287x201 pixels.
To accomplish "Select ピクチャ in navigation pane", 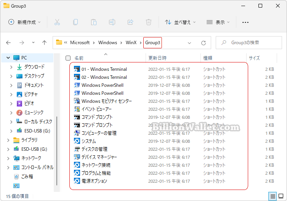I will 30,94.
